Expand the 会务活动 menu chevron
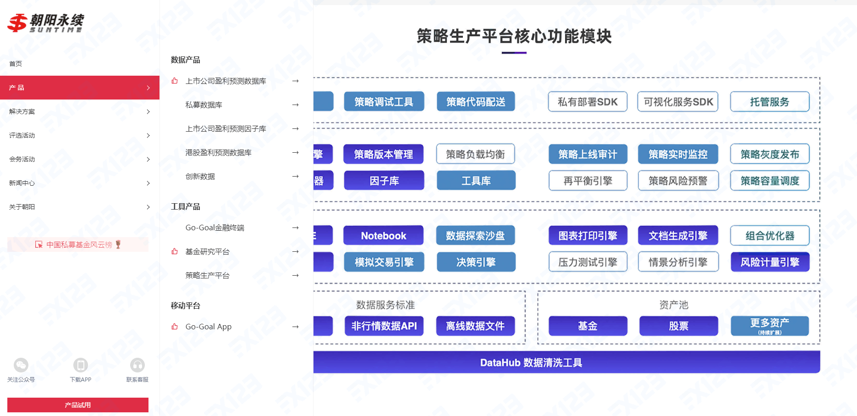Screen dimensions: 857x416 (148, 159)
